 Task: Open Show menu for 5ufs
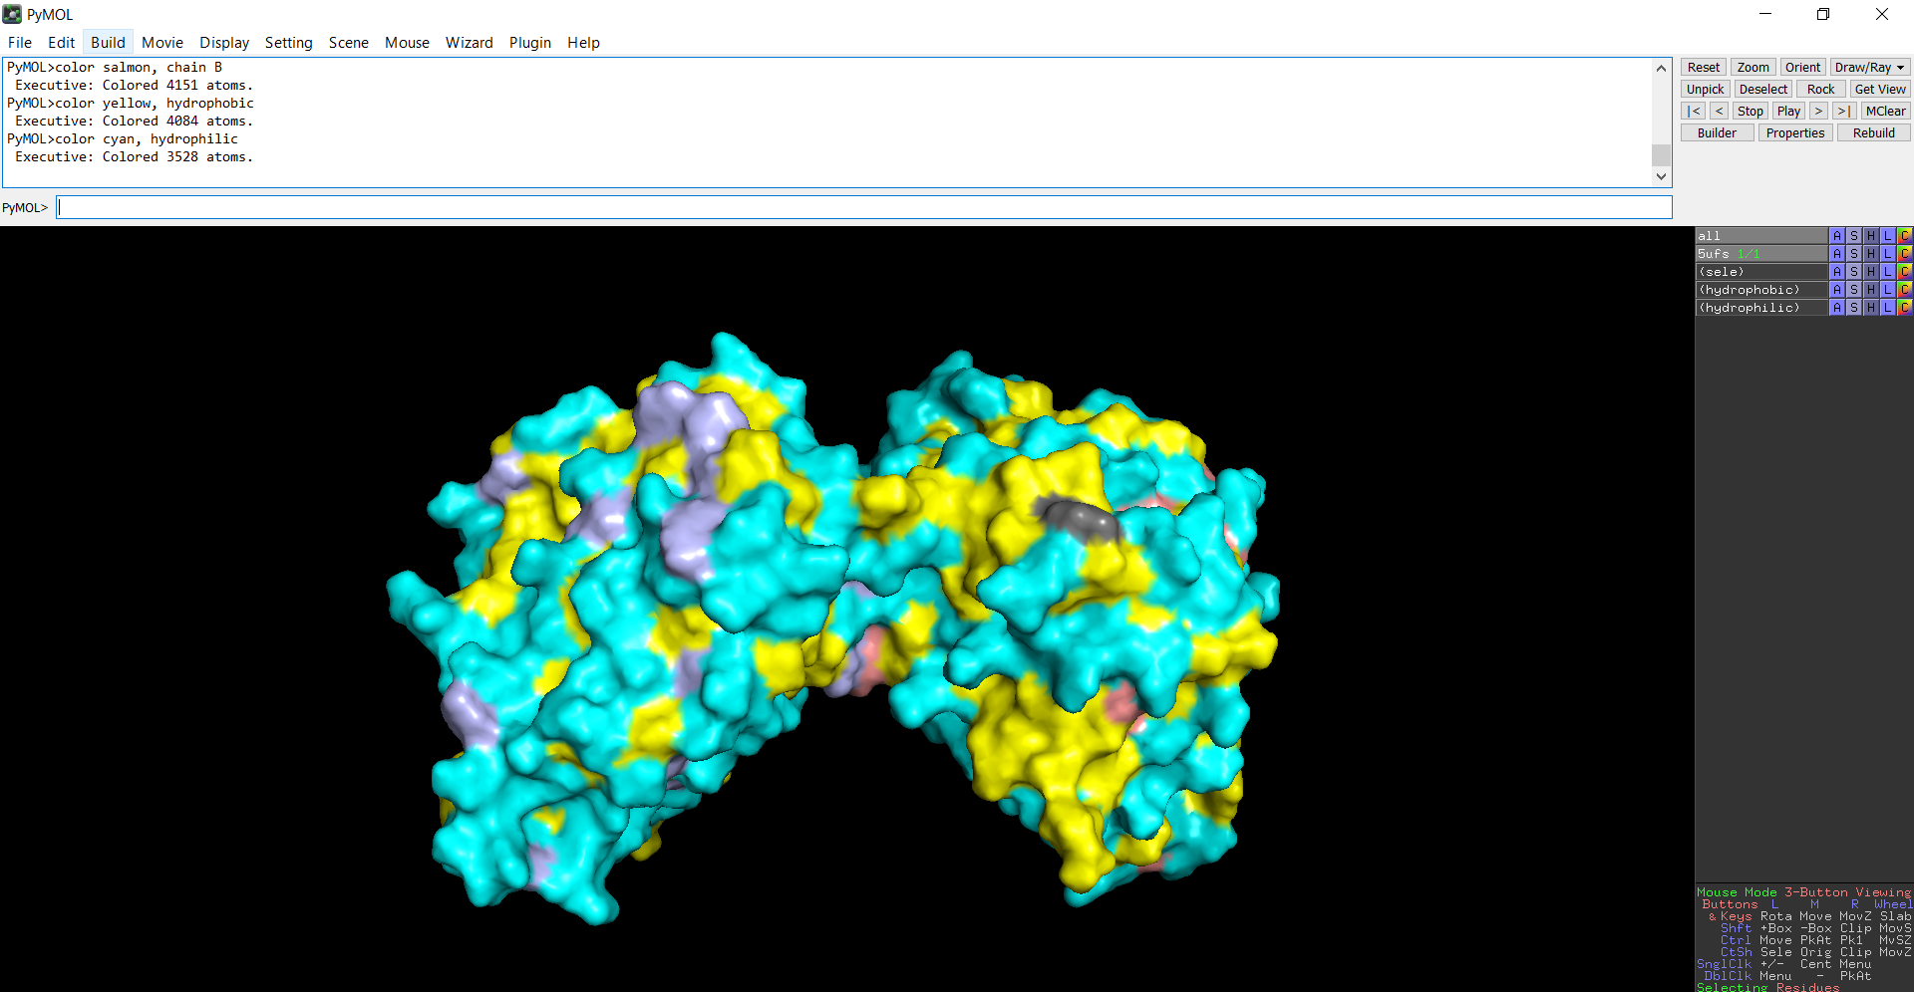point(1853,254)
